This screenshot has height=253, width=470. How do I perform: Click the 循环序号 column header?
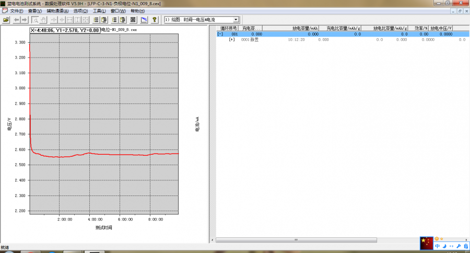228,28
